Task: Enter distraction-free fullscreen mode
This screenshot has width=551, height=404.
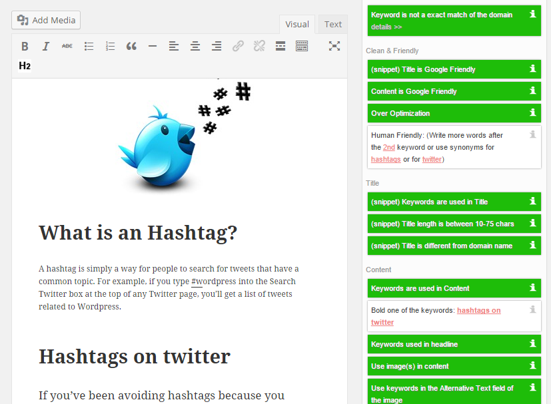Action: (334, 46)
